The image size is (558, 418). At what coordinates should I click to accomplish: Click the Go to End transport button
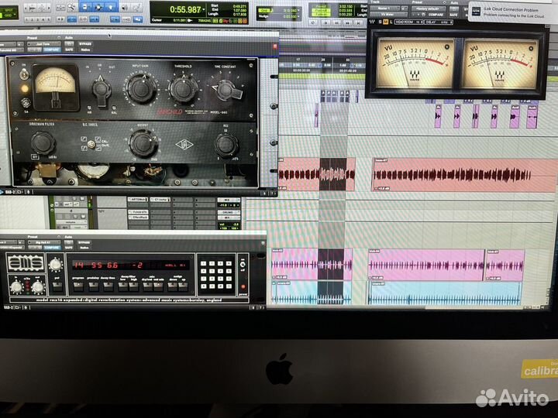click(x=357, y=22)
